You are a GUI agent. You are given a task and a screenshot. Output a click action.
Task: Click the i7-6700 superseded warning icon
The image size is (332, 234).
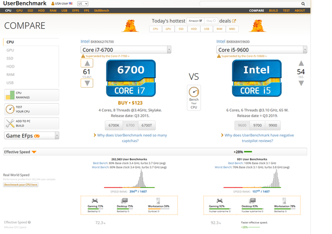click(x=83, y=56)
